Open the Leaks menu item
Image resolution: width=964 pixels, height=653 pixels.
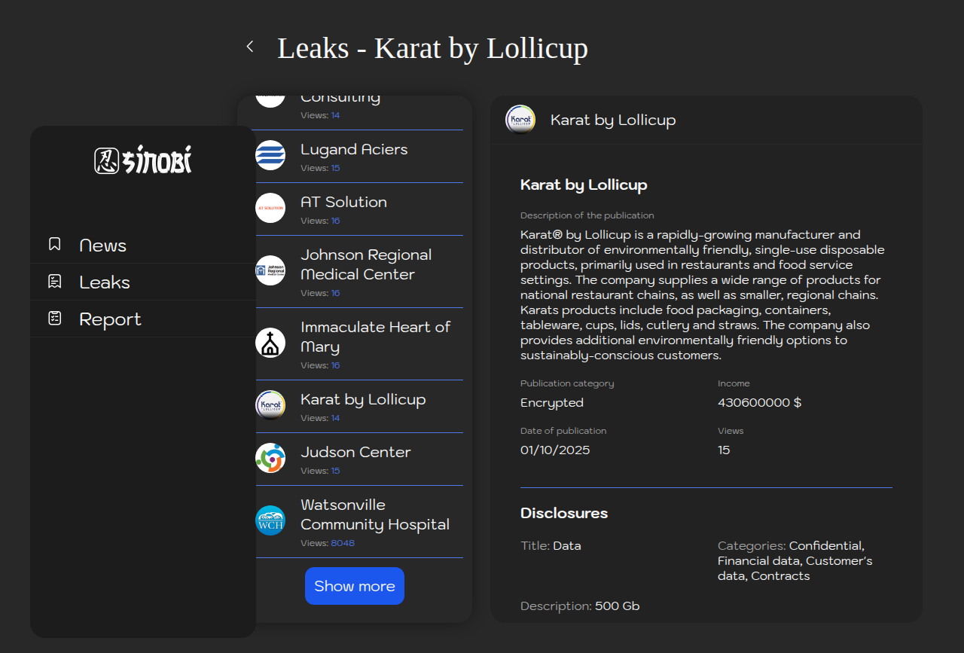tap(105, 282)
